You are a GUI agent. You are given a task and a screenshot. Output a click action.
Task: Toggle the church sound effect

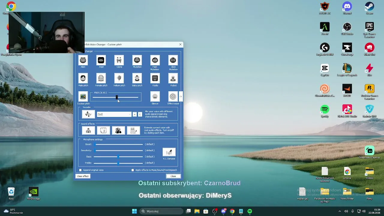[x=88, y=130]
